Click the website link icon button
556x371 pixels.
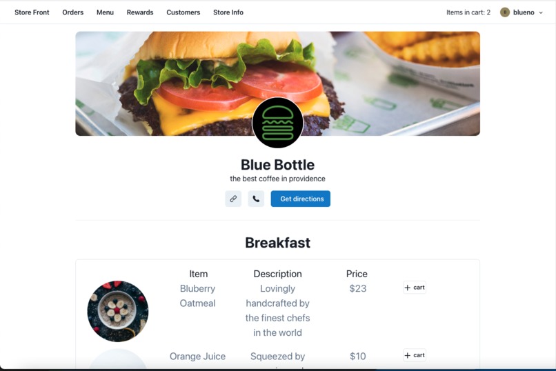(233, 199)
